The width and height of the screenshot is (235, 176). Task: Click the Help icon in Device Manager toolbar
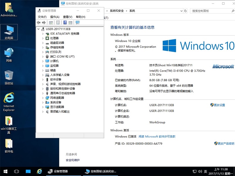tap(65, 23)
